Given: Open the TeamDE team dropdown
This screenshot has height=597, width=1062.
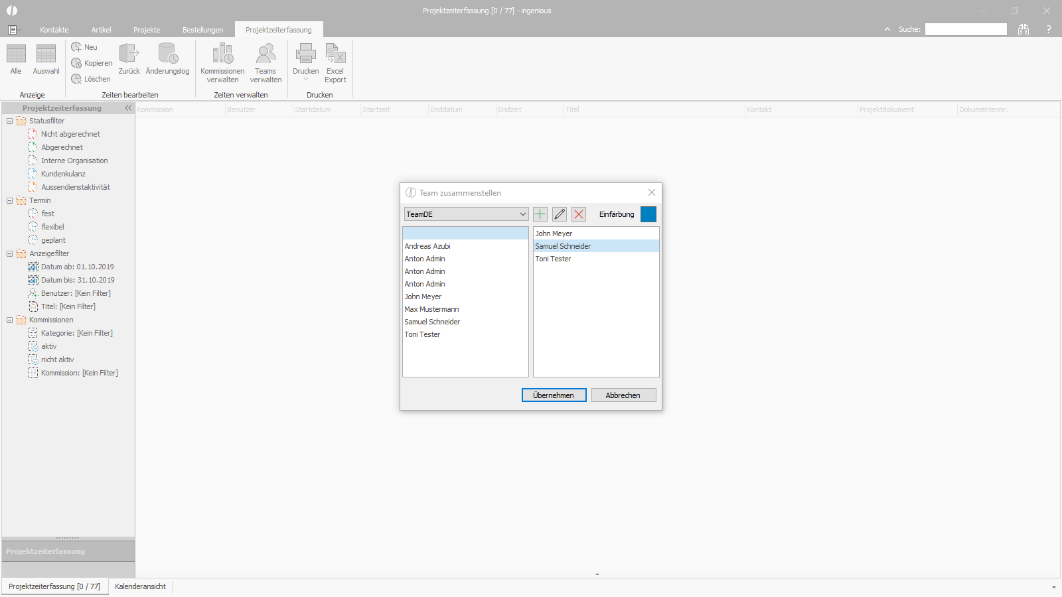Looking at the screenshot, I should click(467, 214).
